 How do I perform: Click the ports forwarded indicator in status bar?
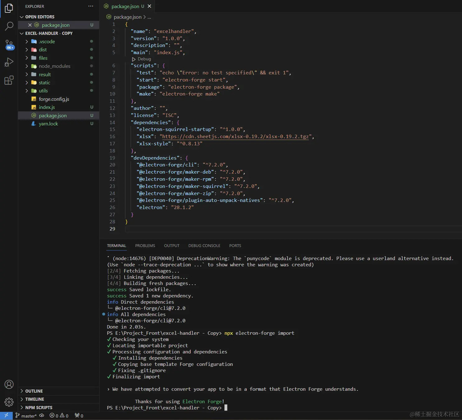tap(79, 416)
